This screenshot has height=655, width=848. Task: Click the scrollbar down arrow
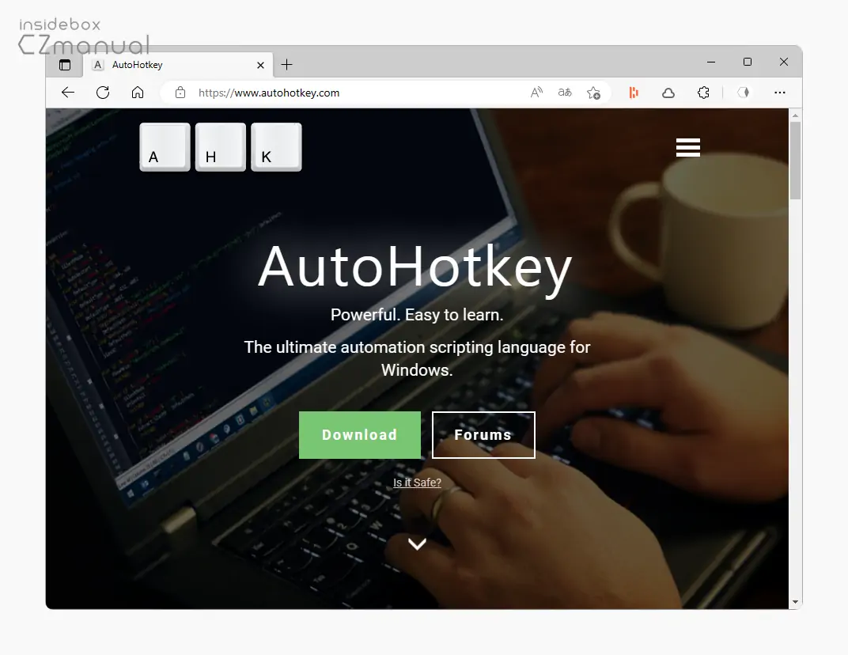(795, 601)
